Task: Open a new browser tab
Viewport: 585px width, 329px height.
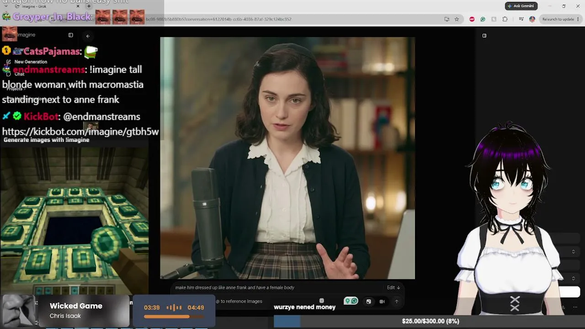Action: tap(89, 6)
